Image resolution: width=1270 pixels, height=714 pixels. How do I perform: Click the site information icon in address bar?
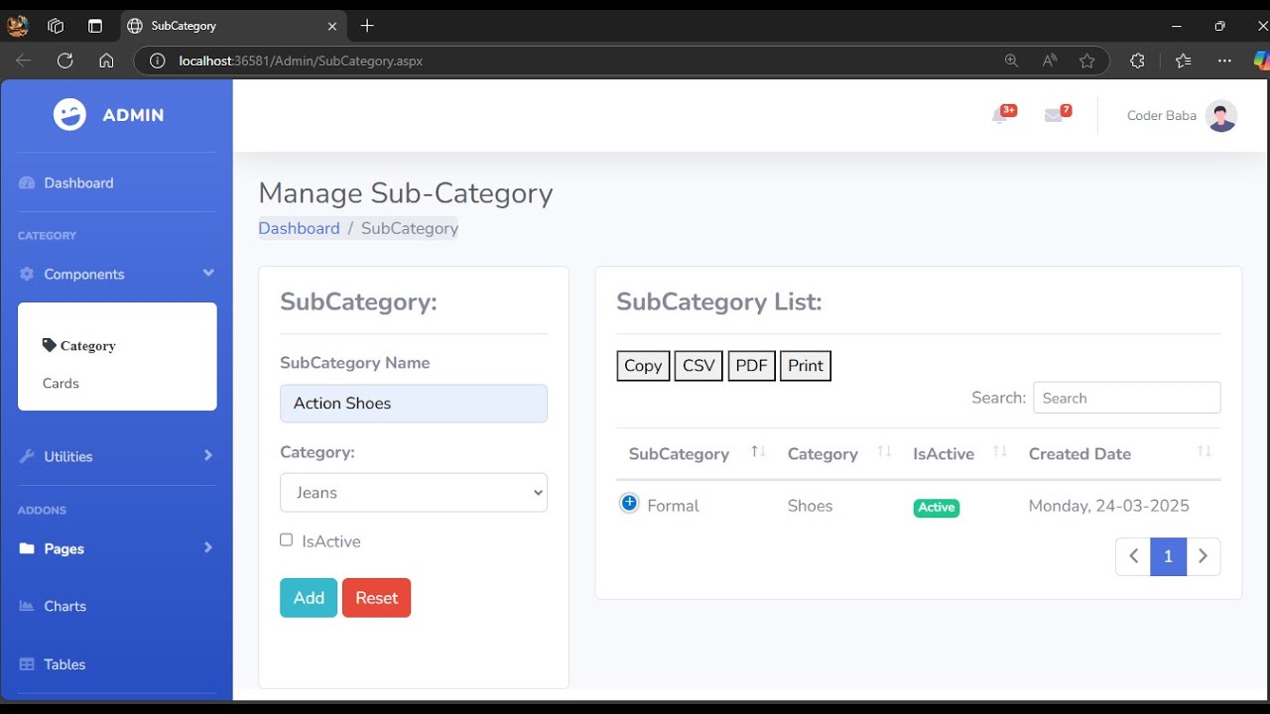157,60
